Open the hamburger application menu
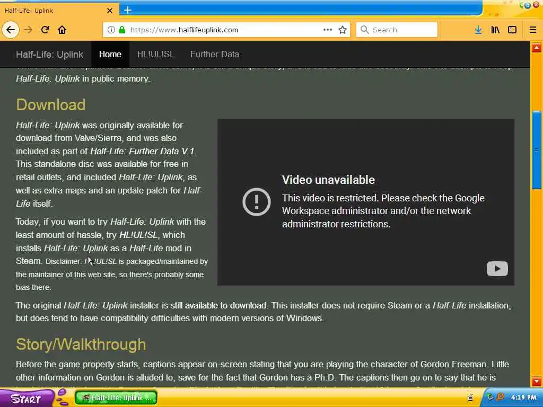 (x=532, y=30)
